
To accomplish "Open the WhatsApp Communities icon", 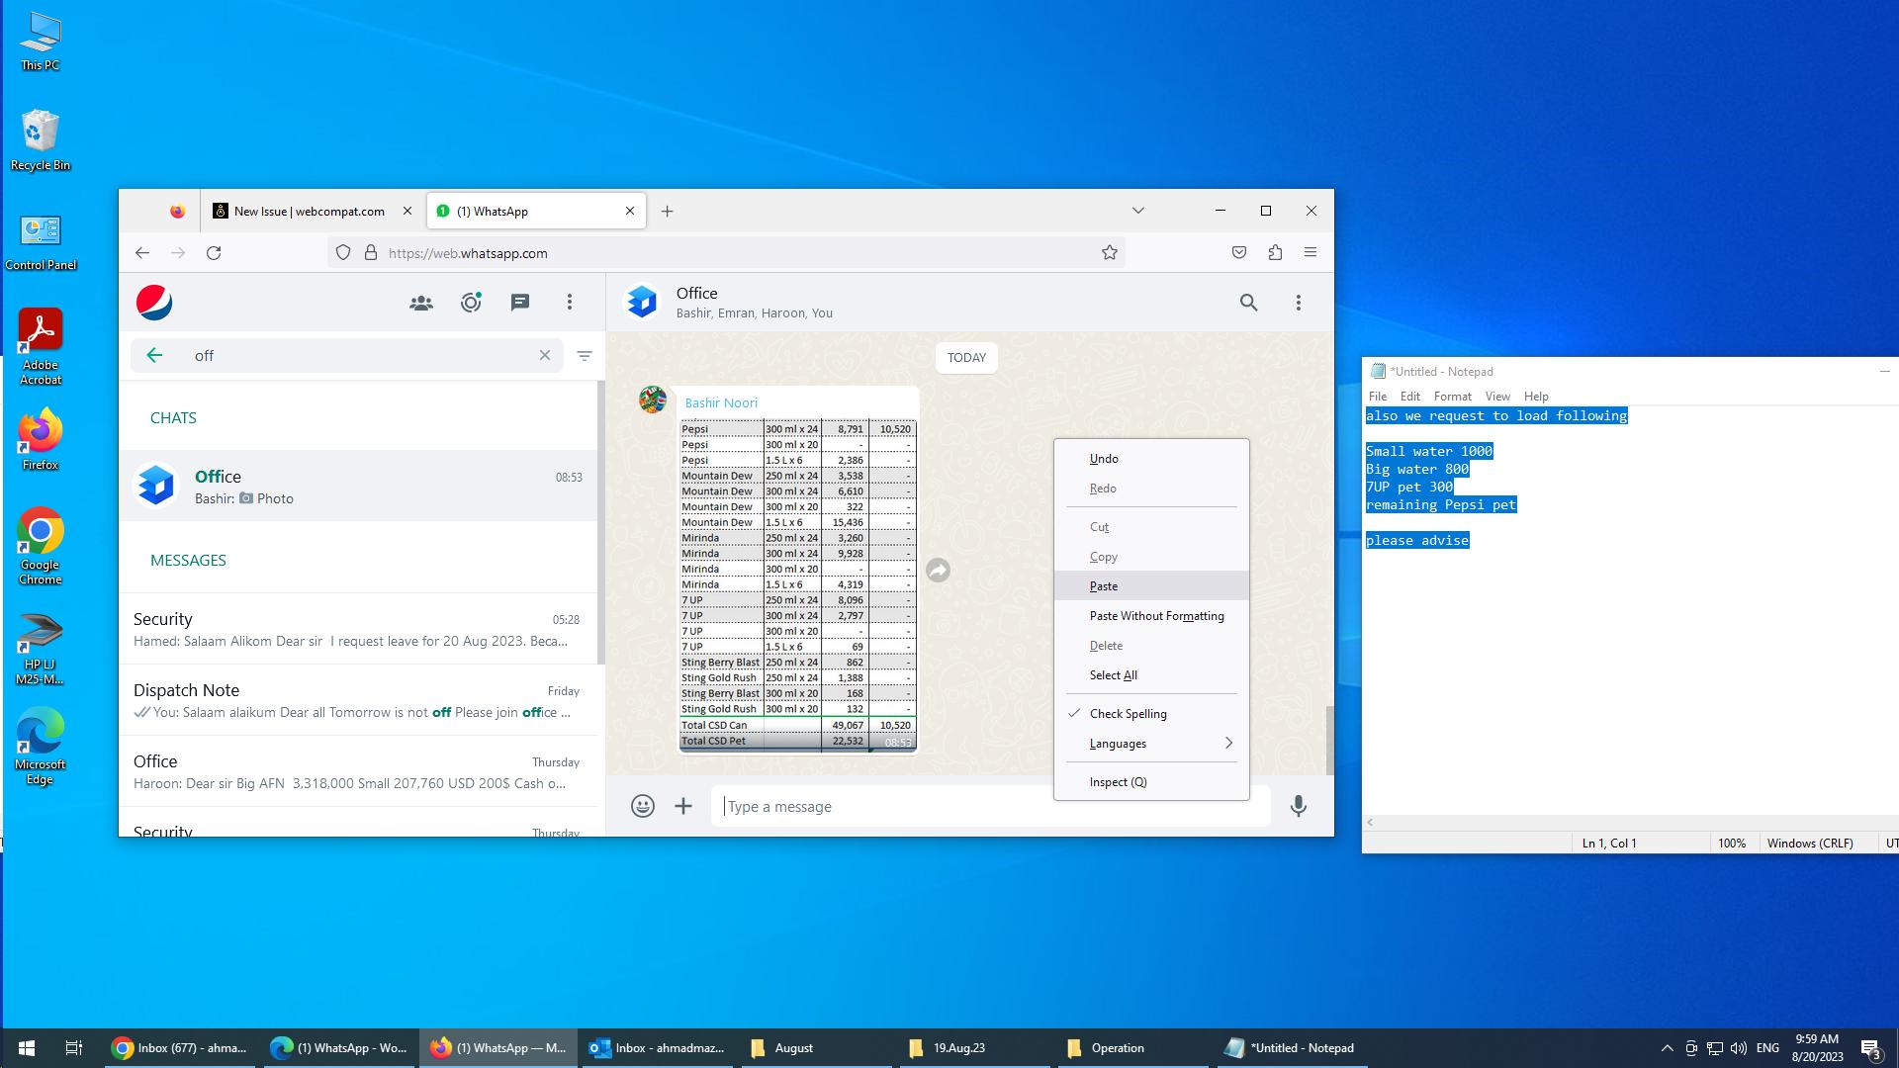I will point(421,303).
